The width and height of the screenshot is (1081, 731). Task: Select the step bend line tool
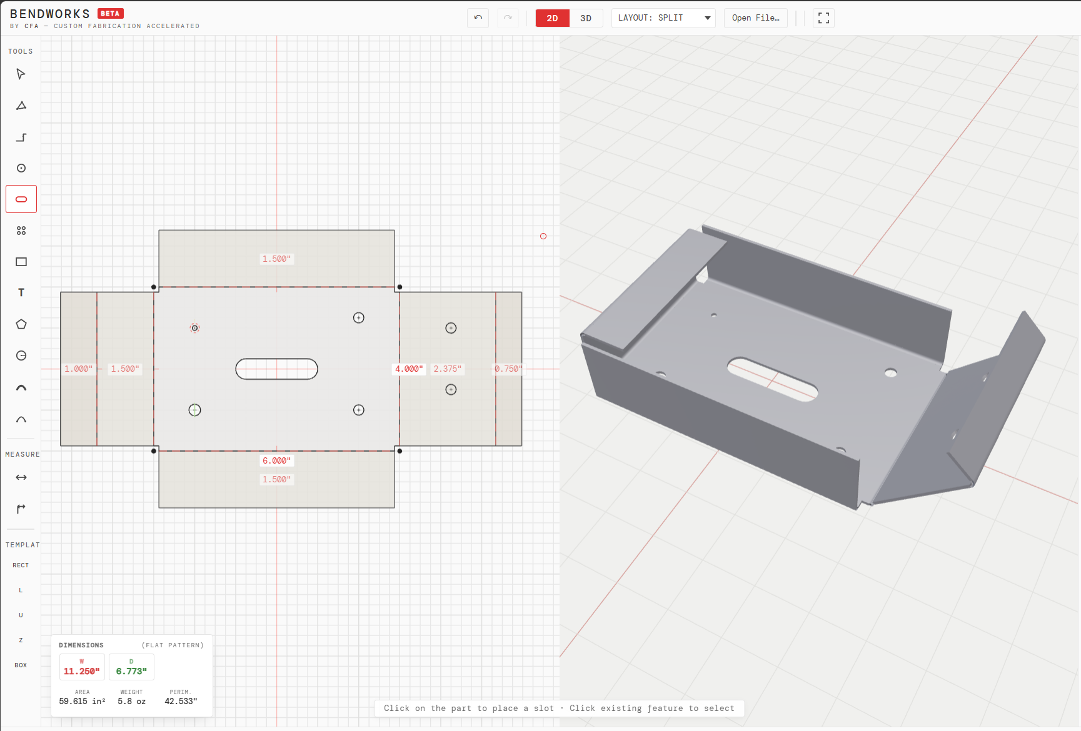pos(21,137)
